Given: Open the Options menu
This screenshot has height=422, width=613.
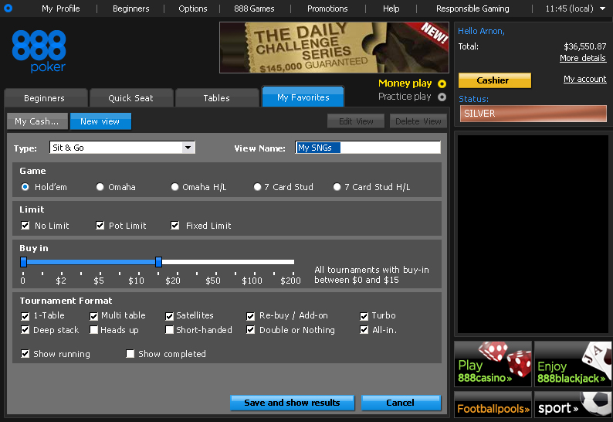Looking at the screenshot, I should (x=193, y=9).
